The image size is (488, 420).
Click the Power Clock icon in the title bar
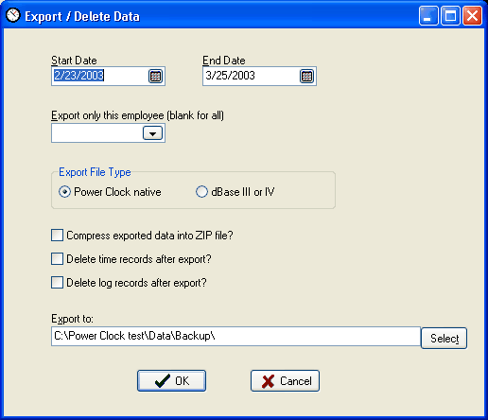[x=13, y=15]
